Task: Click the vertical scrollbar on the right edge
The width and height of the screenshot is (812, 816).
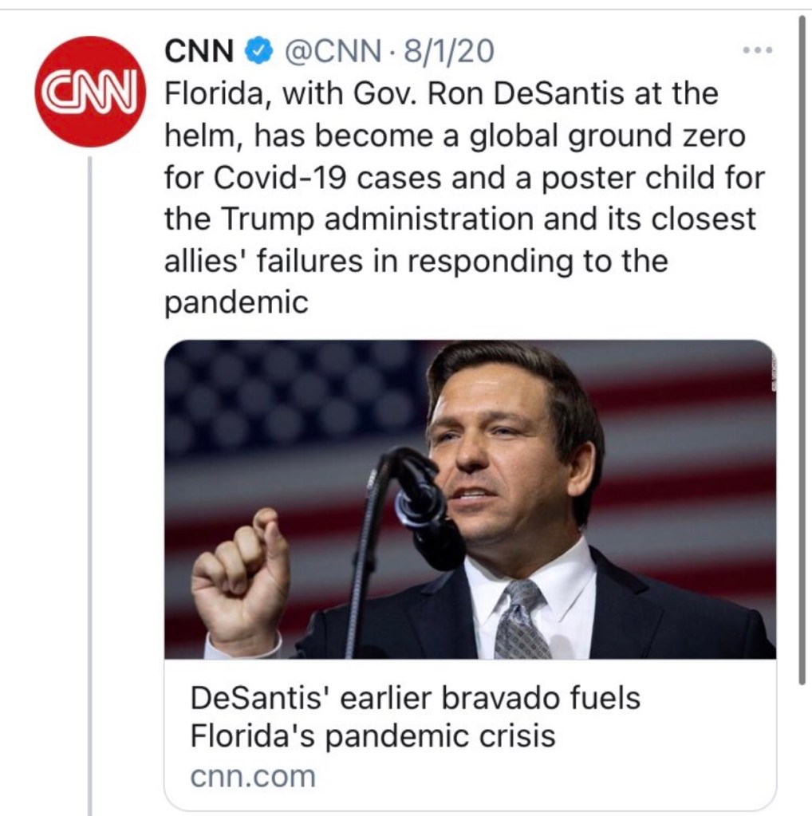Action: [x=802, y=351]
